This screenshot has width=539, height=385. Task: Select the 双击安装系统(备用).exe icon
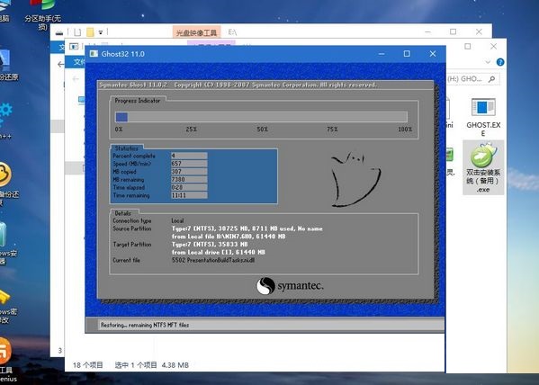(483, 167)
